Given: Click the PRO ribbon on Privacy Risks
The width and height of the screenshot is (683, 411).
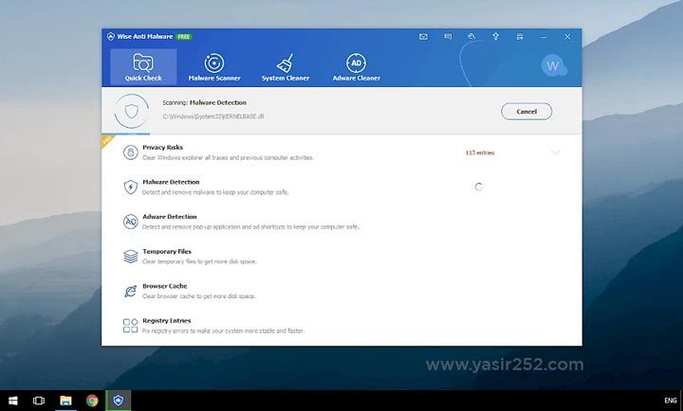Looking at the screenshot, I should pyautogui.click(x=106, y=140).
